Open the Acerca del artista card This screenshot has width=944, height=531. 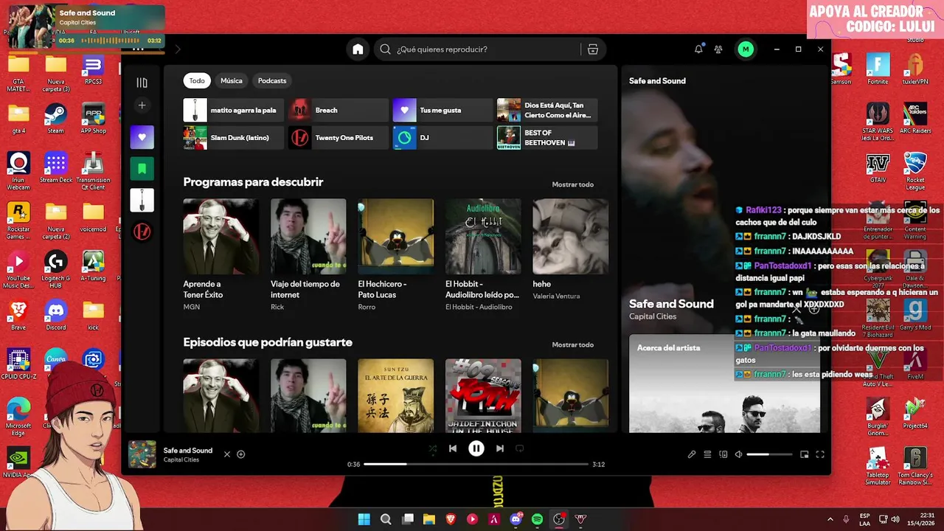pos(724,383)
